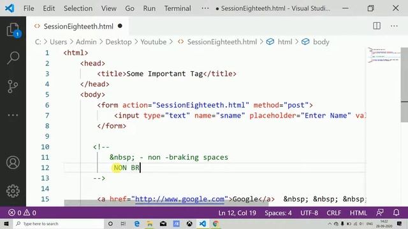
Task: Open the File menu
Action: tap(29, 8)
